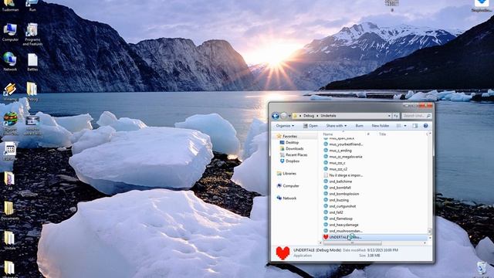Click the New folder button

tap(381, 126)
